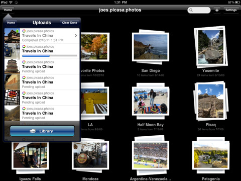The image size is (241, 181).
Task: Open the Patagonia album
Action: coord(211,155)
